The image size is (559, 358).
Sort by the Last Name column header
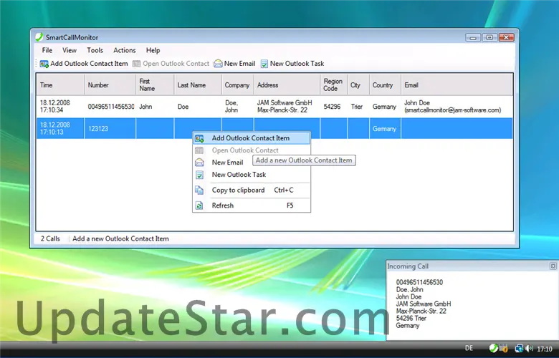point(198,85)
